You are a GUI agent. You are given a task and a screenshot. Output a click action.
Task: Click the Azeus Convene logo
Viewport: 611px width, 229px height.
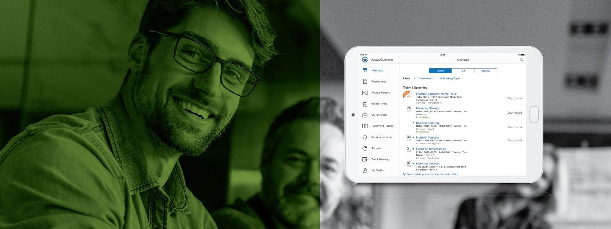point(365,60)
